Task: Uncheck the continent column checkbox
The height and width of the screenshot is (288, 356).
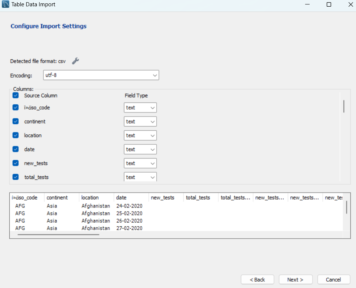Action: tap(15, 121)
